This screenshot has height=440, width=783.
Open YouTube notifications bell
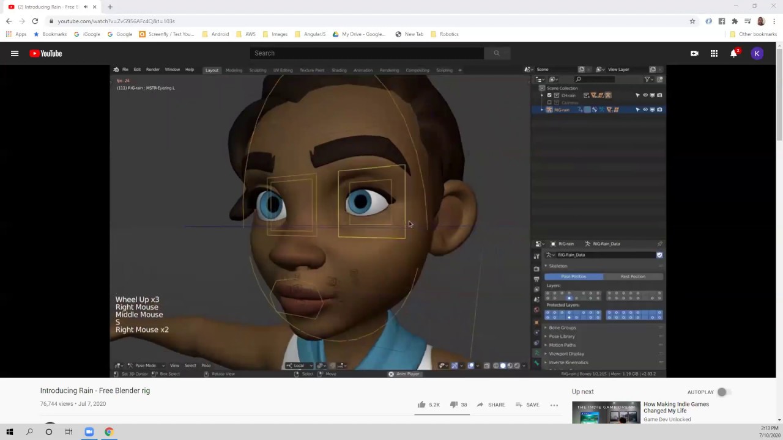[x=733, y=53]
